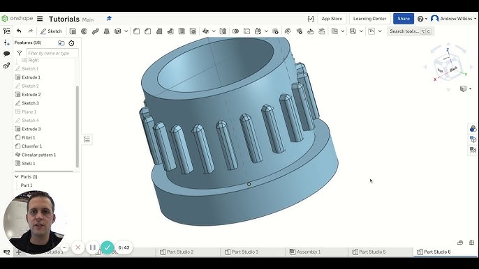
Task: Cancel recording with the red X
Action: pyautogui.click(x=78, y=247)
